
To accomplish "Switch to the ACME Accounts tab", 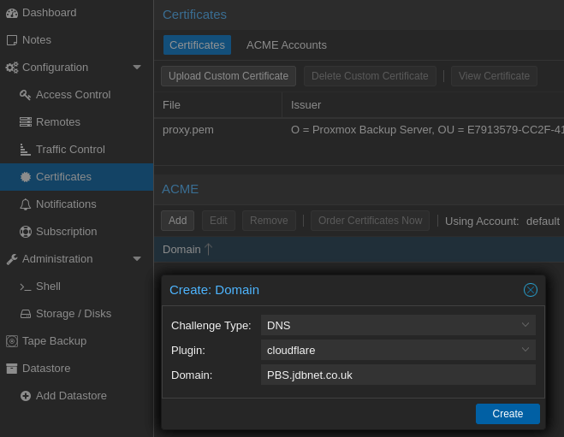I will click(x=286, y=45).
